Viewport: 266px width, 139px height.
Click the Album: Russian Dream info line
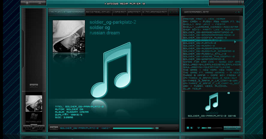tap(72, 112)
